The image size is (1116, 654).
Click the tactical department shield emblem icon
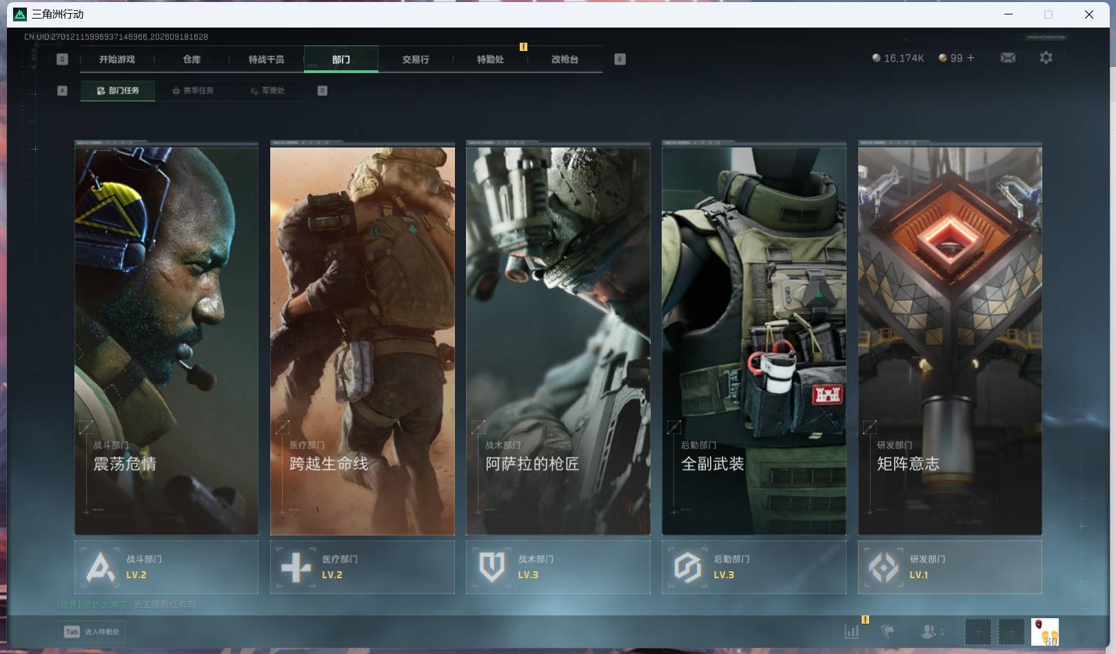click(491, 568)
